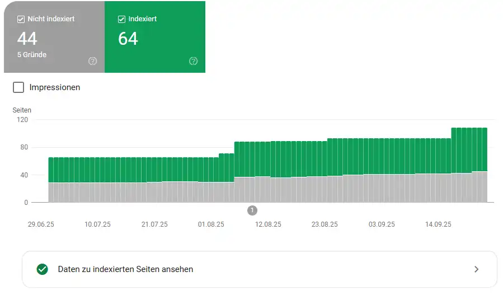Click annotation marker 1 below the chart

[x=252, y=210]
